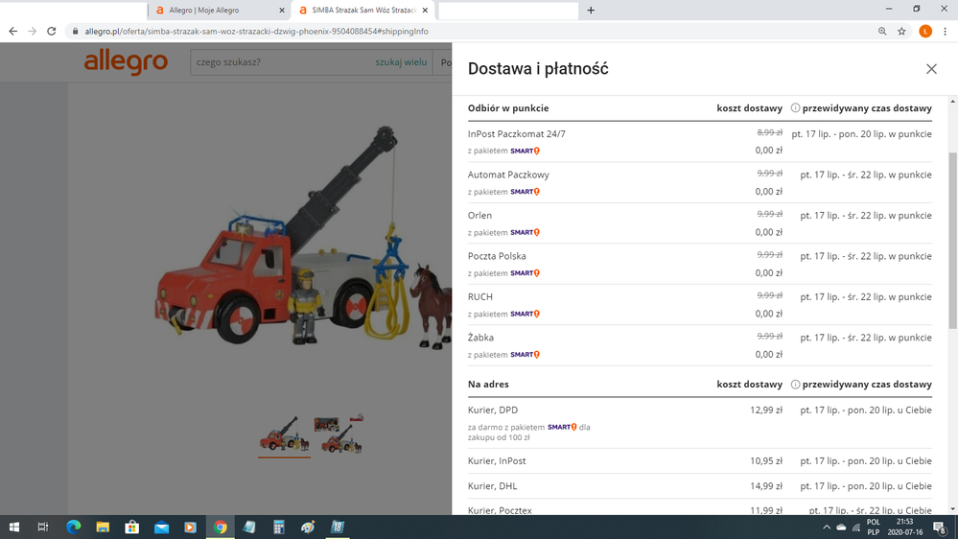Image resolution: width=958 pixels, height=539 pixels.
Task: Open Task View on the taskbar
Action: pos(43,527)
